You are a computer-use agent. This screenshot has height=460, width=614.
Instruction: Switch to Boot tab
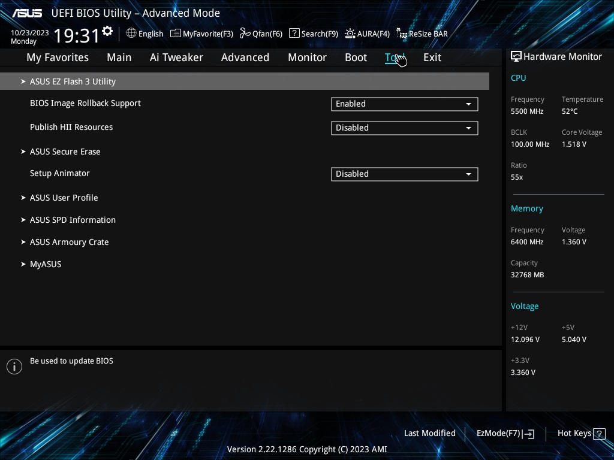[356, 57]
